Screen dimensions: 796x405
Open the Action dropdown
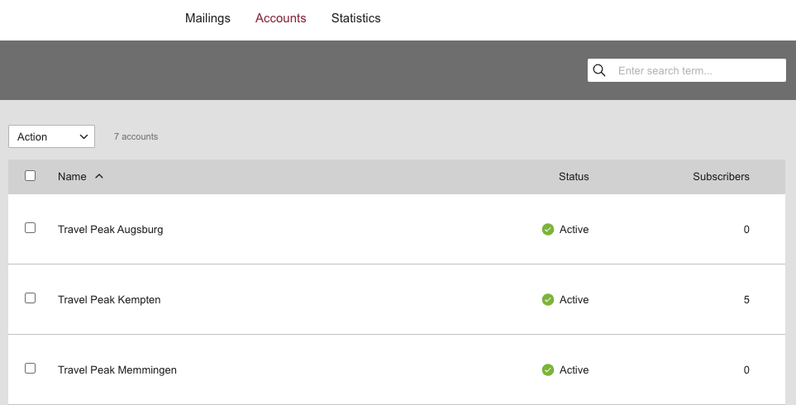[x=52, y=136]
